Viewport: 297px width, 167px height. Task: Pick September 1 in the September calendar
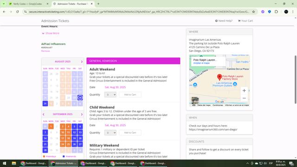tap(51, 126)
